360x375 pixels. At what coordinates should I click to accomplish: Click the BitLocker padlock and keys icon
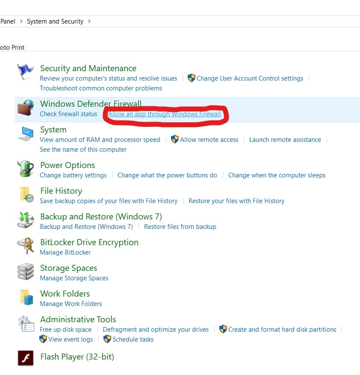coord(25,246)
